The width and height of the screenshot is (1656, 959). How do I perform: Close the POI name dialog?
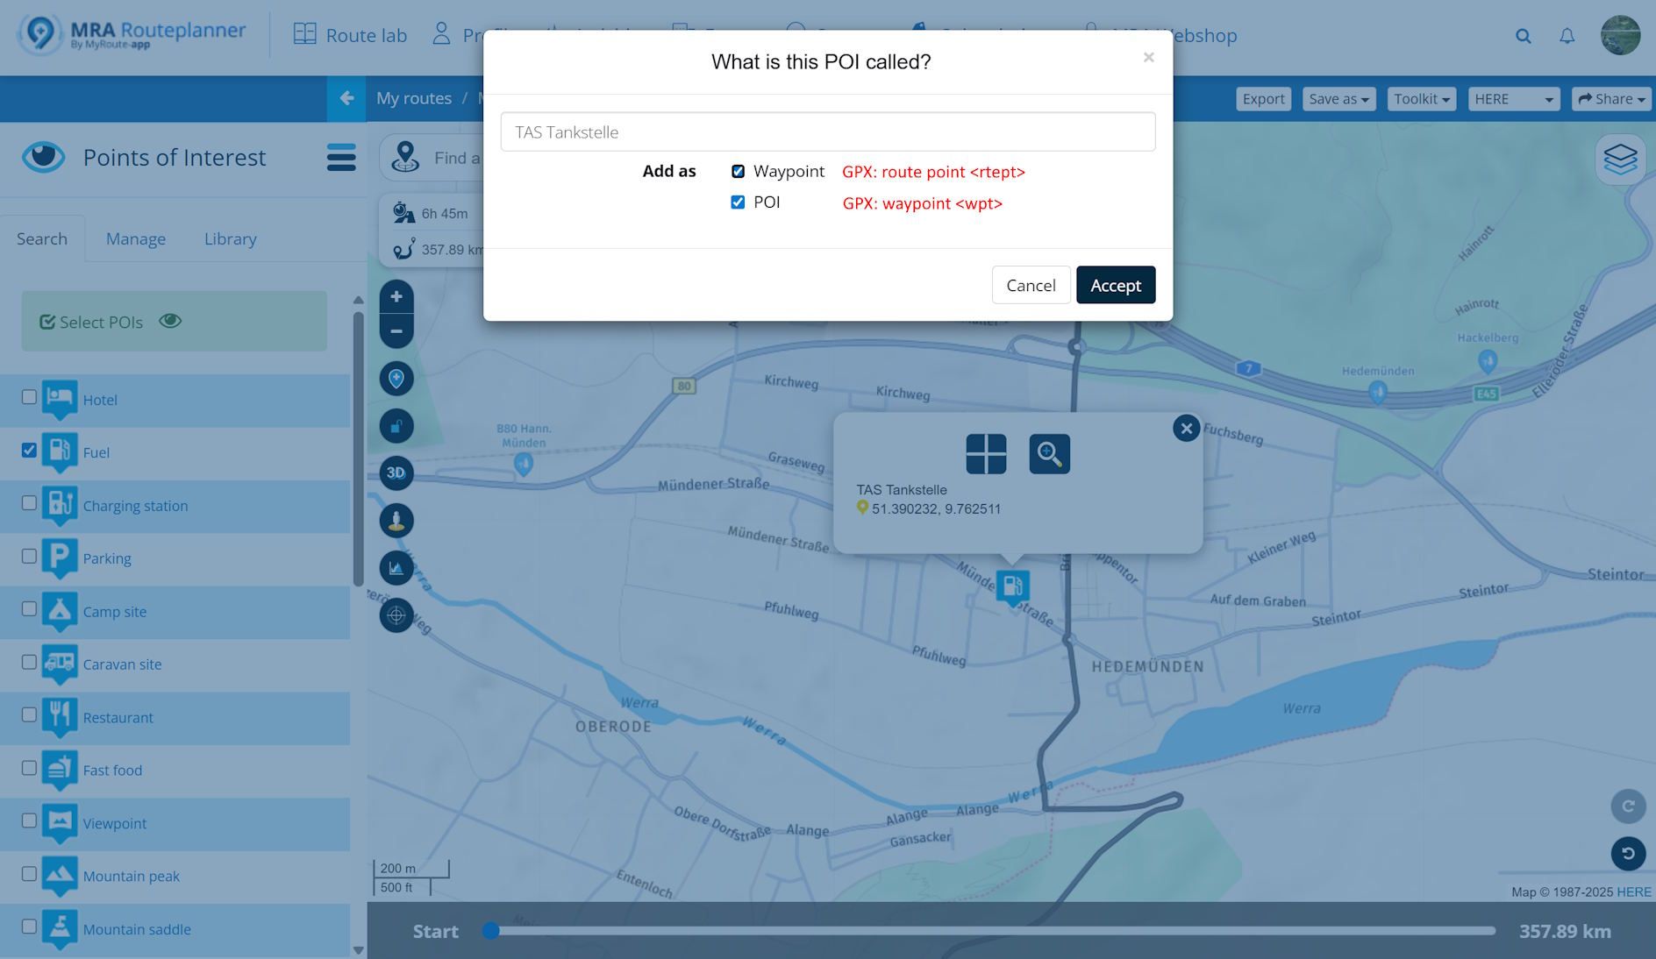pos(1148,58)
